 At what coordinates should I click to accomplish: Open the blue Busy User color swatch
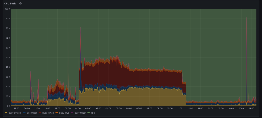click(x=24, y=113)
